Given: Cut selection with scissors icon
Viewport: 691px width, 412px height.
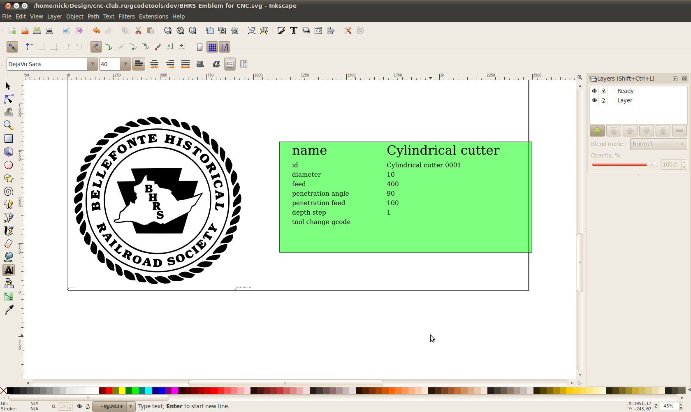Looking at the screenshot, I should 138,30.
